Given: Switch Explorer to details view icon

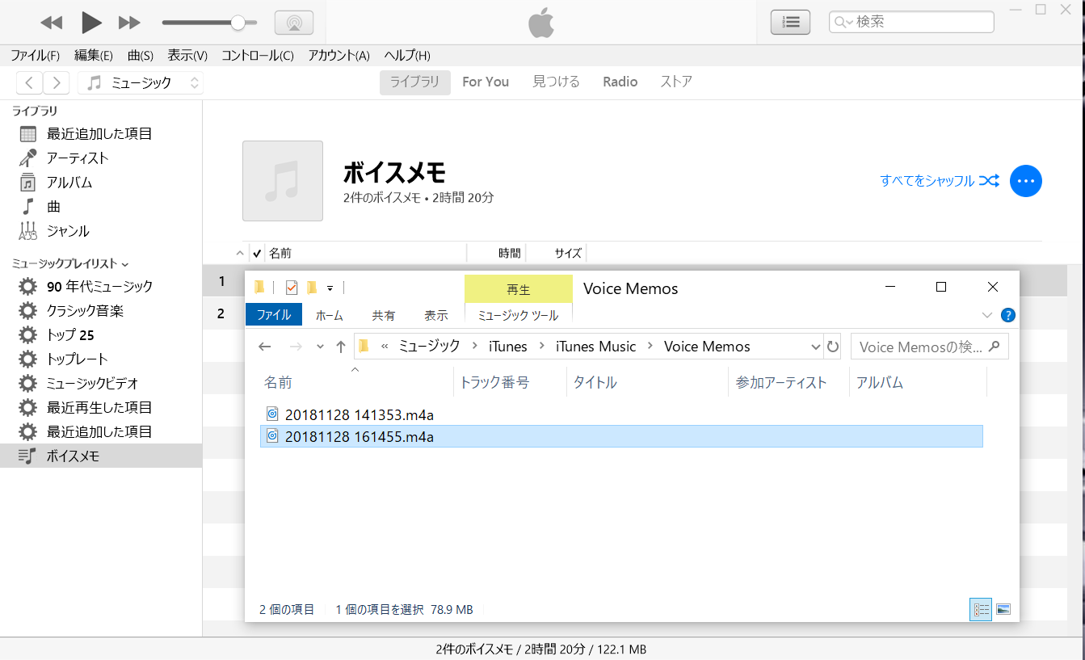Looking at the screenshot, I should pos(981,610).
